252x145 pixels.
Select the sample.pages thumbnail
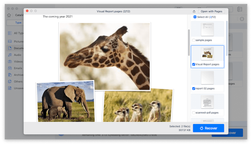pos(207,29)
